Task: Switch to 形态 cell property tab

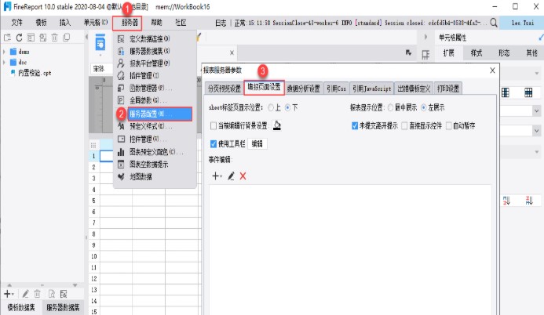Action: pyautogui.click(x=504, y=53)
